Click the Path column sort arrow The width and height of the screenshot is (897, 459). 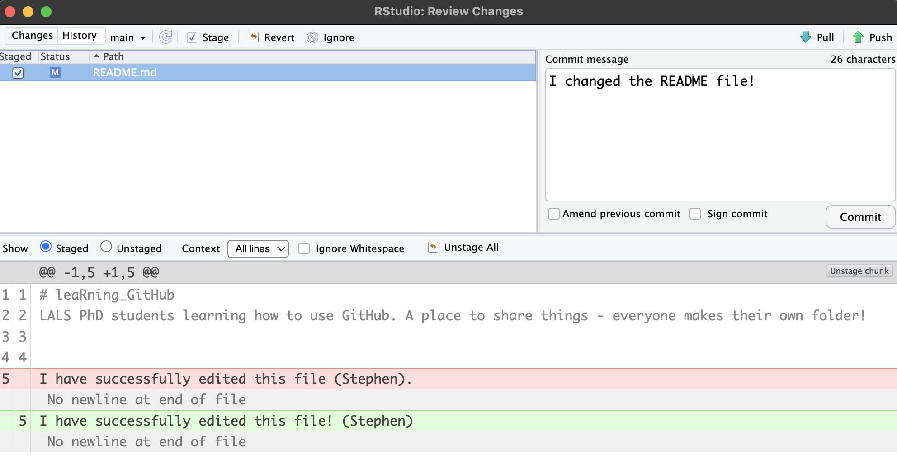point(96,56)
